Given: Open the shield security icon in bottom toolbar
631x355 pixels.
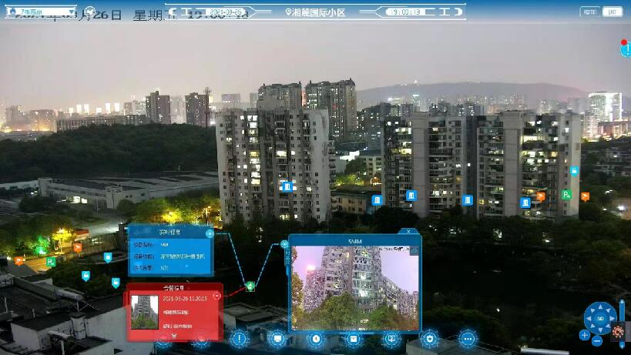Looking at the screenshot, I should (x=430, y=338).
